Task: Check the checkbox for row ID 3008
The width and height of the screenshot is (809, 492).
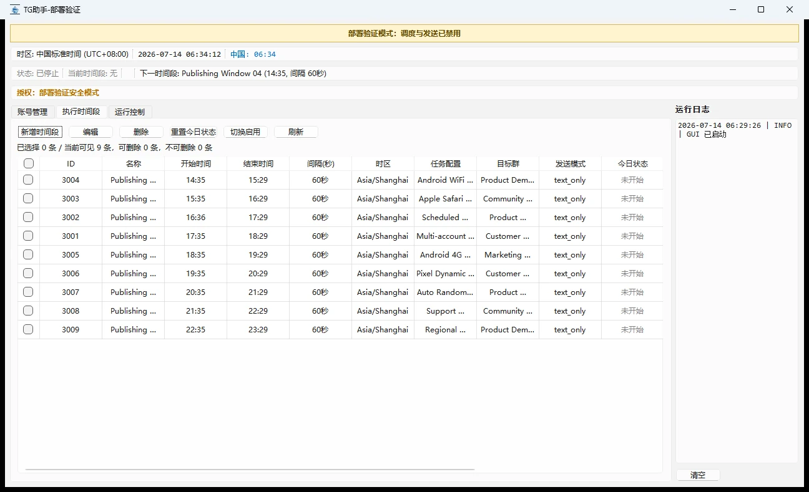Action: point(28,311)
